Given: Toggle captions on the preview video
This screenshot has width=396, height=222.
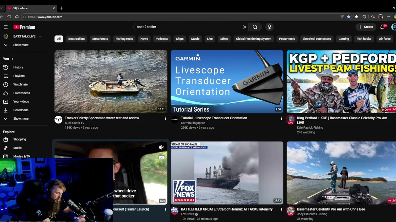Looking at the screenshot, I should click(161, 158).
